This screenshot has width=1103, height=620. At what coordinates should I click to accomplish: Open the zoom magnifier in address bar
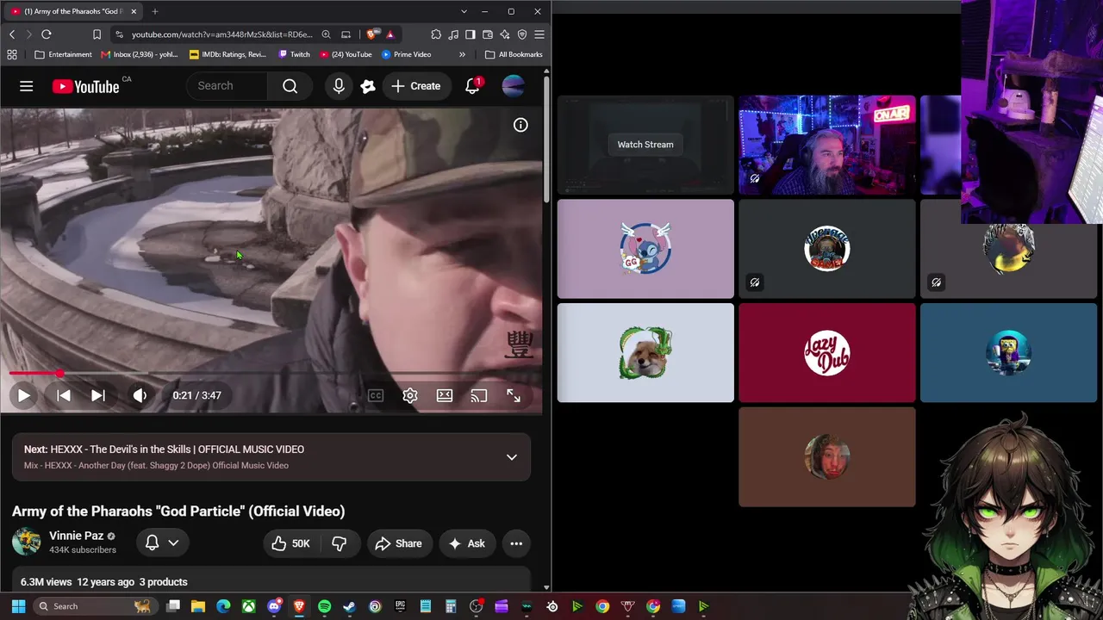pyautogui.click(x=326, y=34)
